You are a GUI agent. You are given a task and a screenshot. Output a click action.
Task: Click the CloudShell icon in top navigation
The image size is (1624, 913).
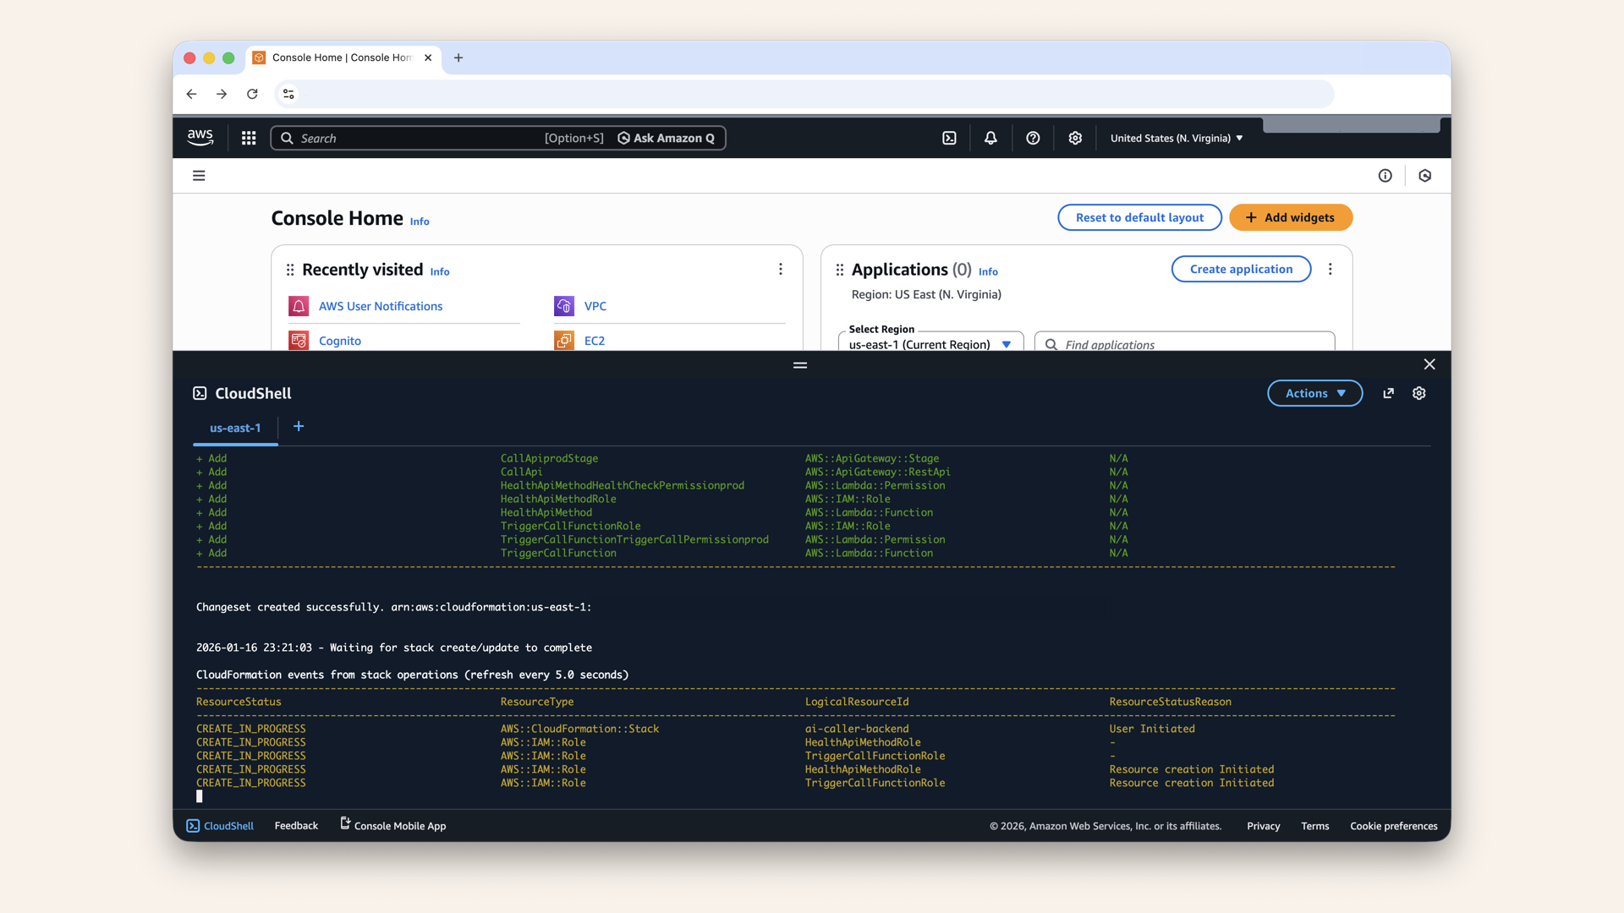949,138
